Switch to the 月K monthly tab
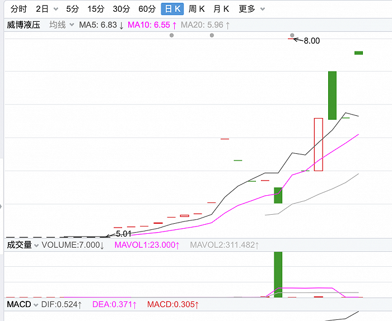The height and width of the screenshot is (321, 392). coord(221,9)
